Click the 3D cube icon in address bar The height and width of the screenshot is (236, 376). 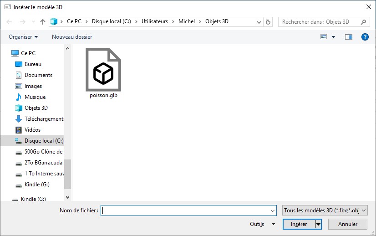pyautogui.click(x=54, y=21)
